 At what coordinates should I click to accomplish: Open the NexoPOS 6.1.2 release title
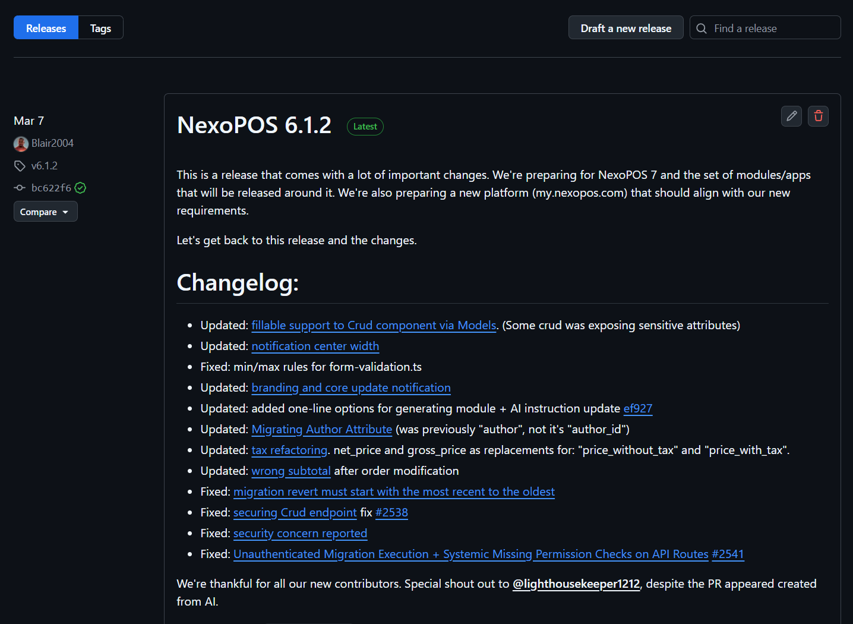point(254,125)
